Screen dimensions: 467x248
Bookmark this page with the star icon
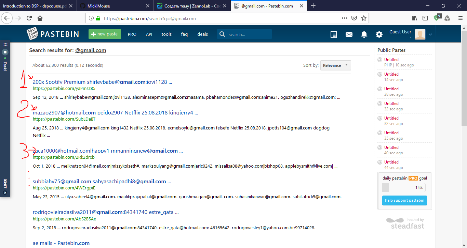pos(364,18)
